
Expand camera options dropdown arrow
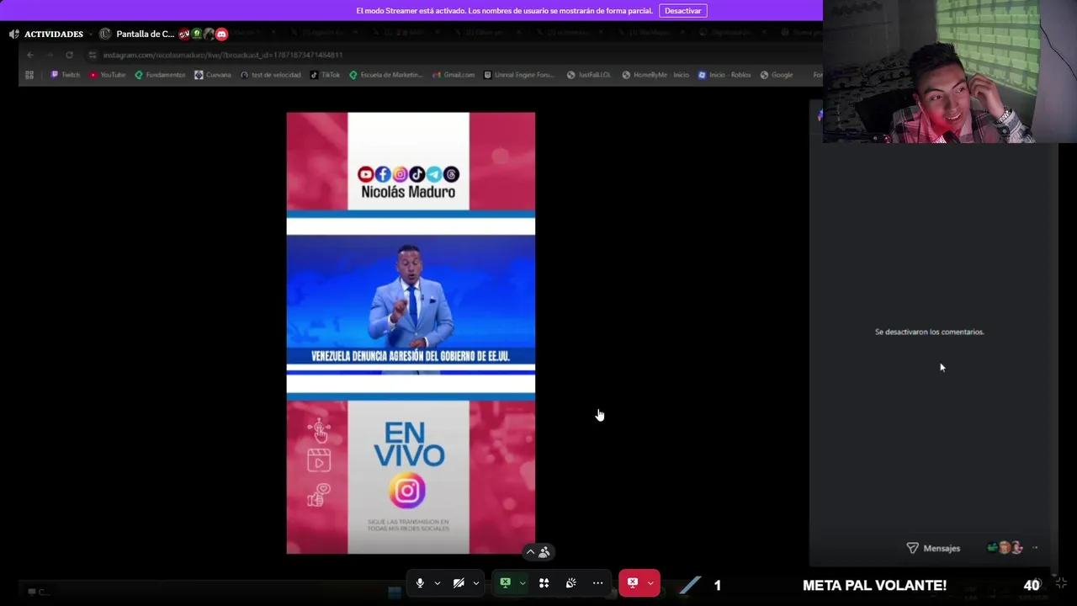click(476, 583)
